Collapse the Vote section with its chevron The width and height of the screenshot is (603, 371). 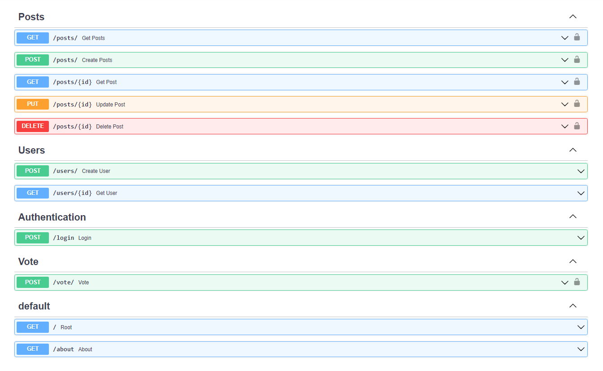[x=572, y=261]
